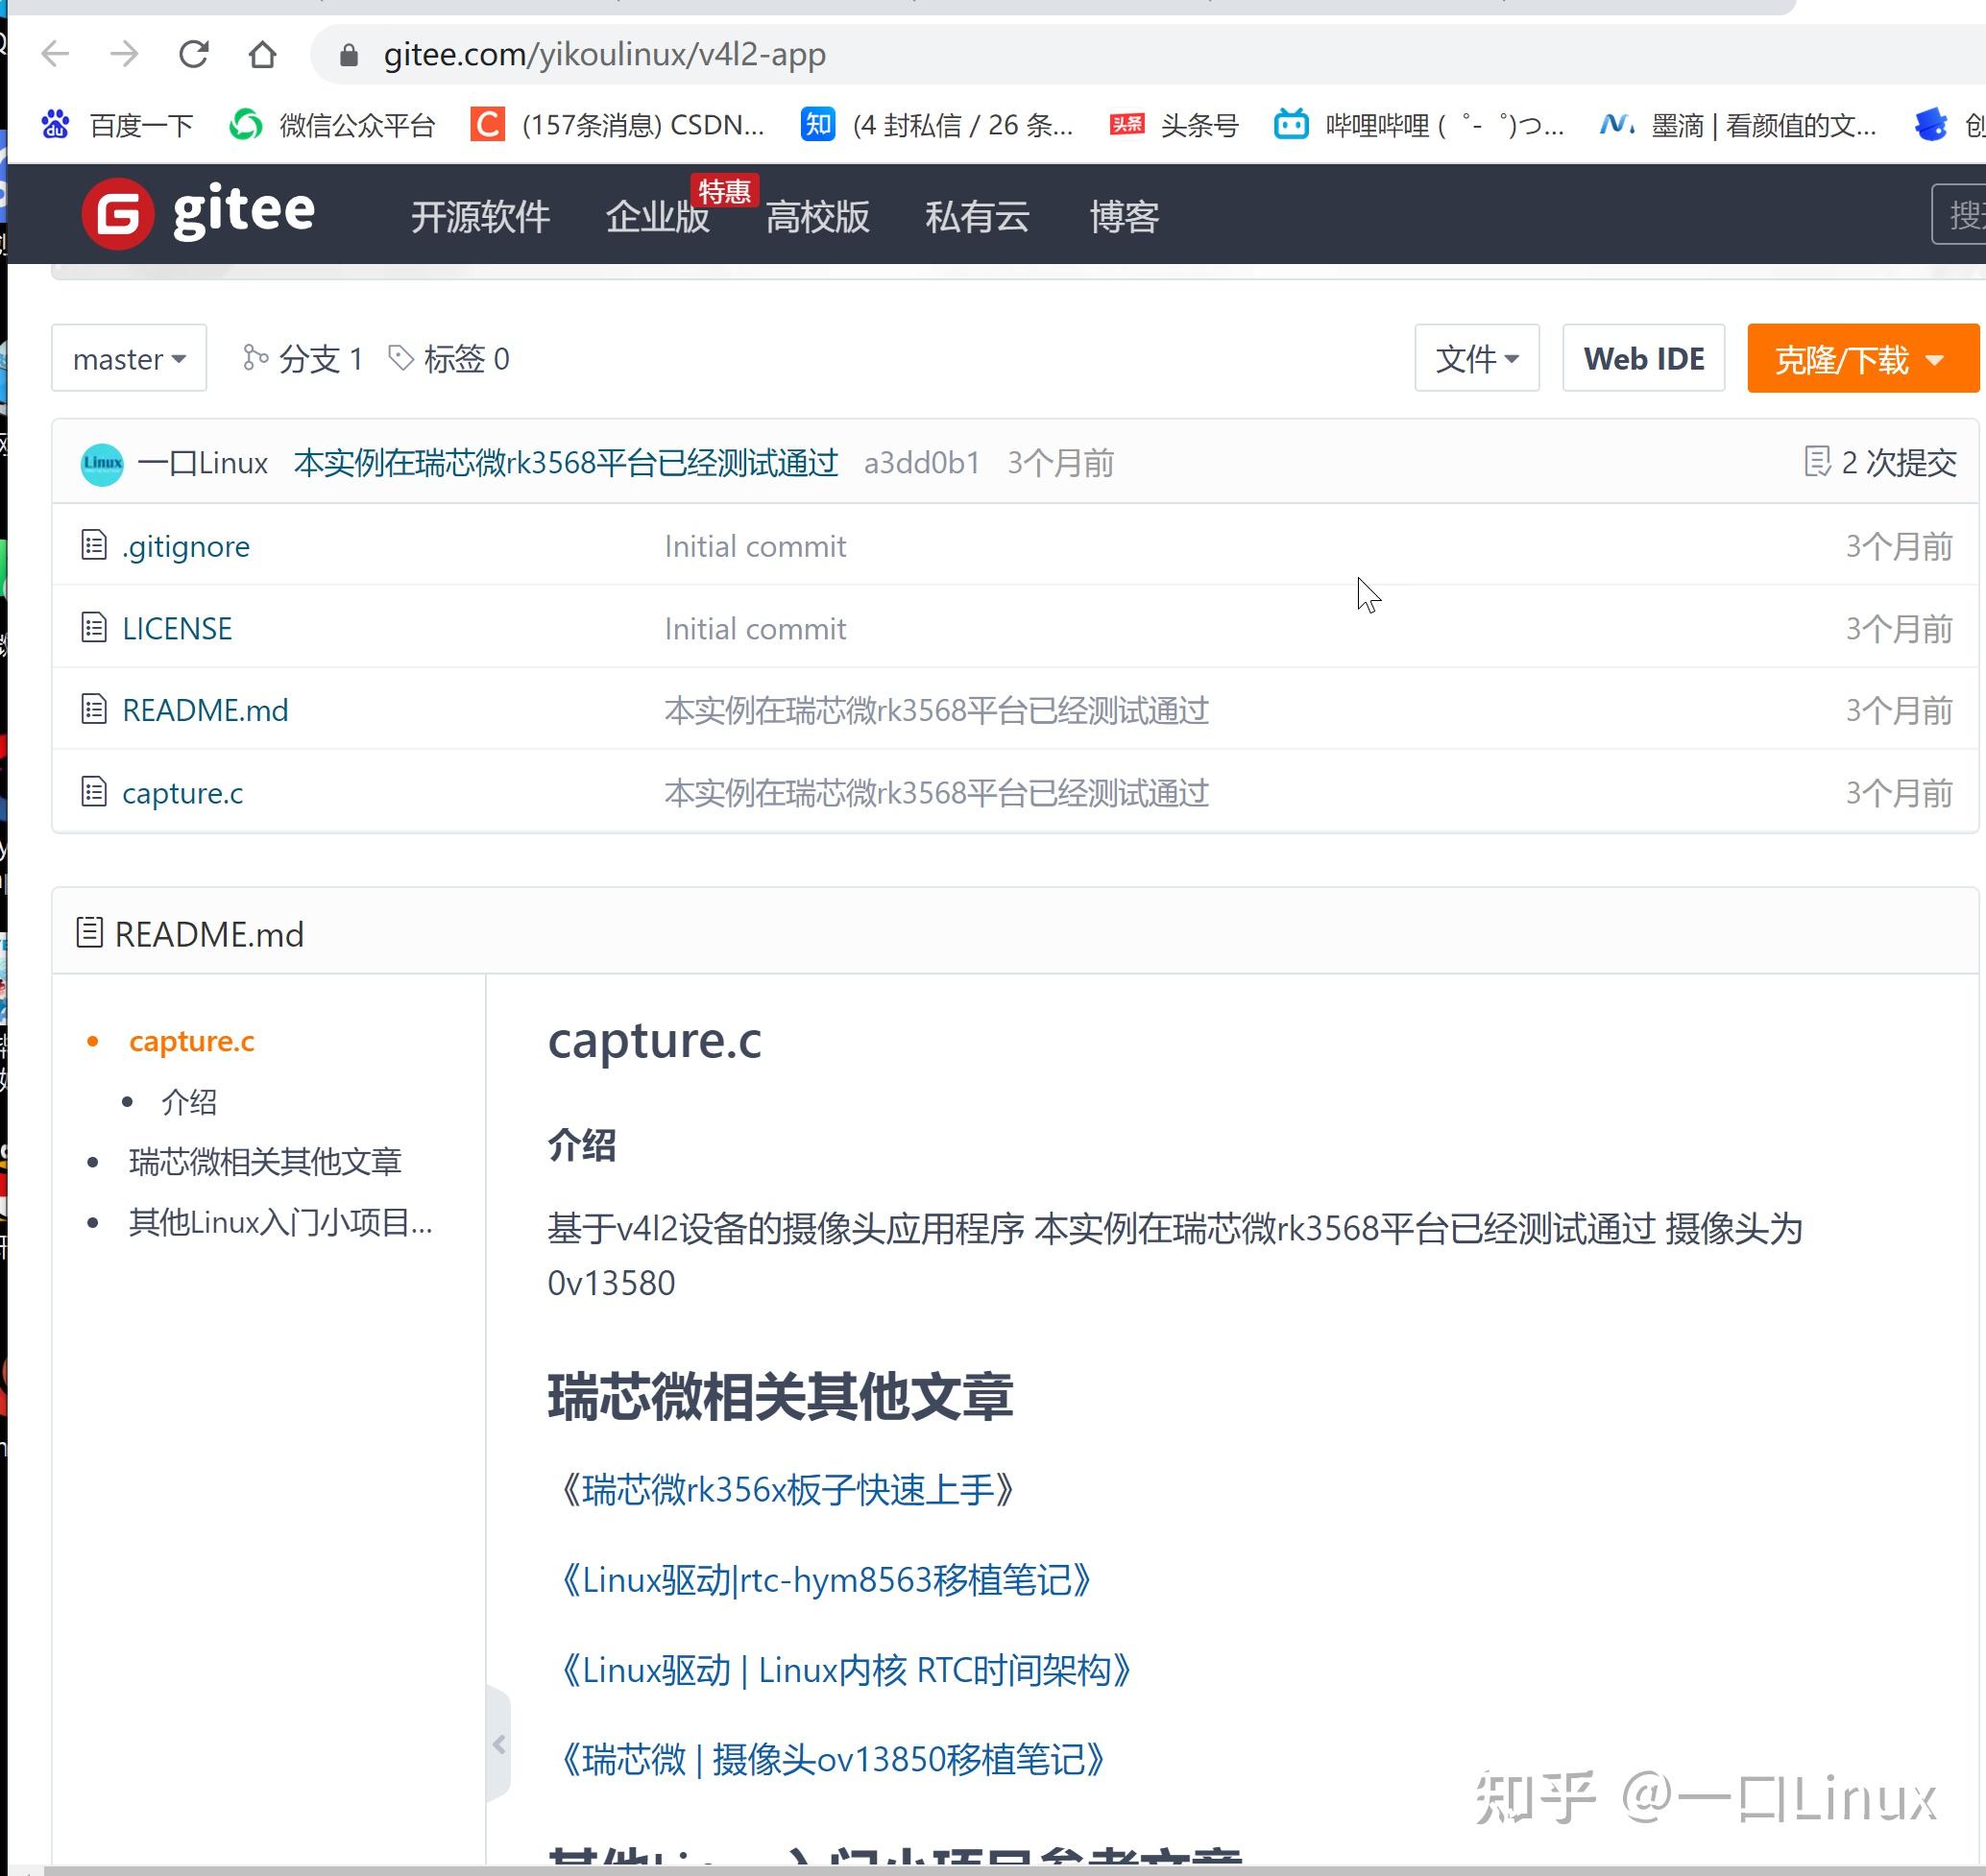Click the branch icon beside 分支 1
This screenshot has width=1986, height=1876.
pyautogui.click(x=256, y=358)
